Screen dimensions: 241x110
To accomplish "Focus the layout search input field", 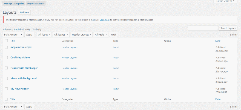I will (x=203, y=28).
